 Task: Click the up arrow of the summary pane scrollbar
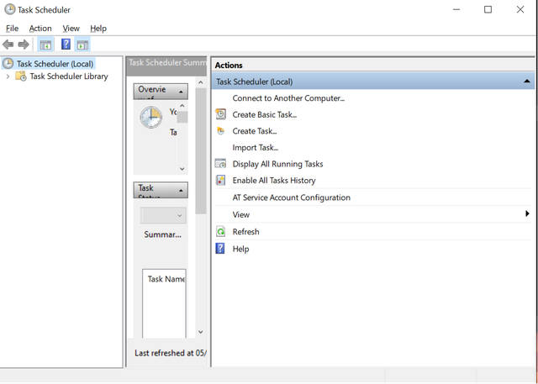[201, 82]
